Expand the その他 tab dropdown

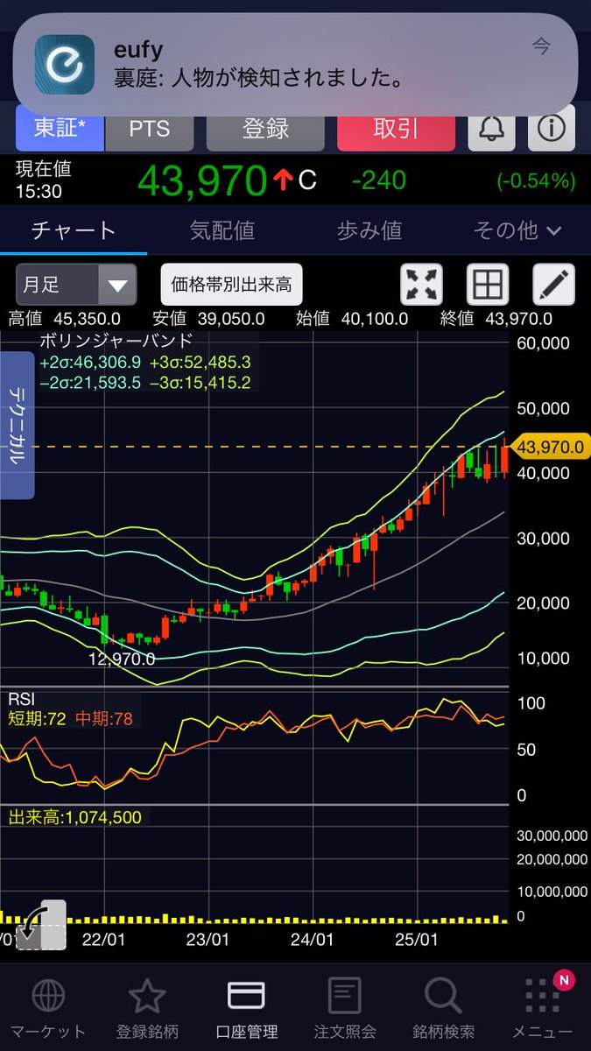517,230
